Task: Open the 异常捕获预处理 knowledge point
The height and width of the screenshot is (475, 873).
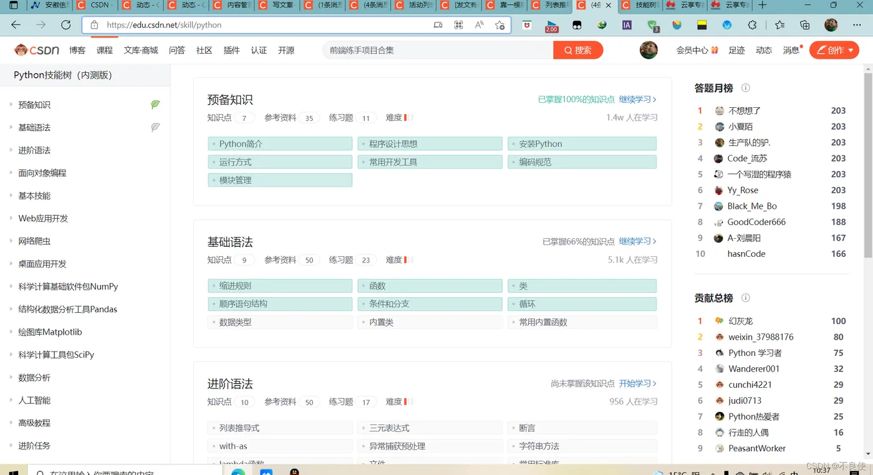Action: tap(430, 446)
